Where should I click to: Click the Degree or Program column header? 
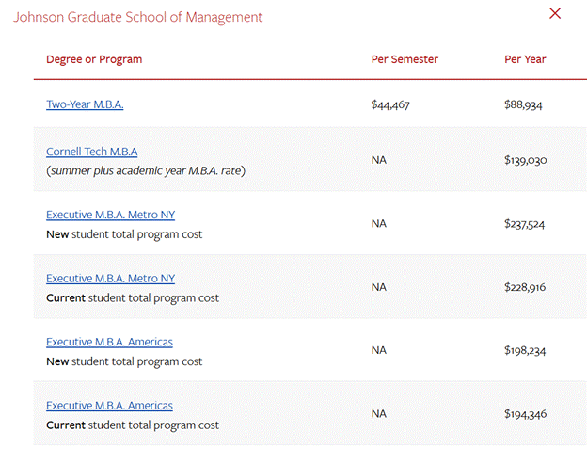tap(94, 59)
